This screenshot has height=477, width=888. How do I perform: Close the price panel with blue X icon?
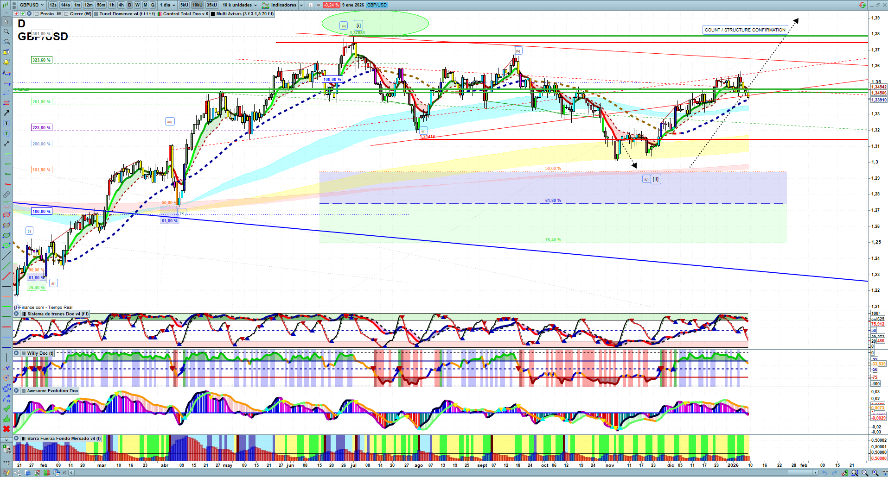(29, 14)
